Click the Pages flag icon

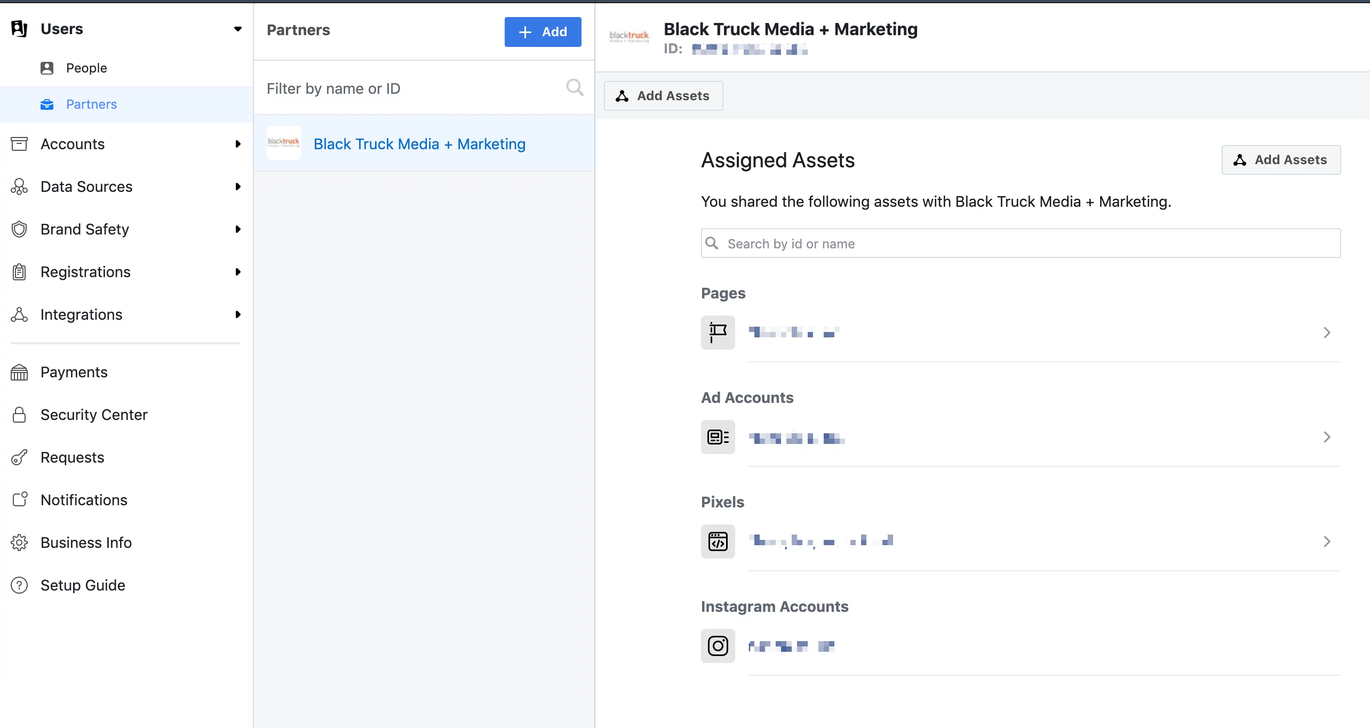pos(718,333)
